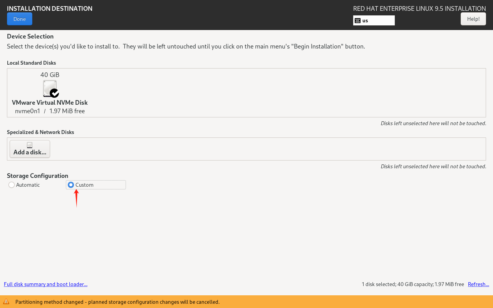The width and height of the screenshot is (493, 308).
Task: Select the us keyboard layout indicator
Action: pos(374,20)
